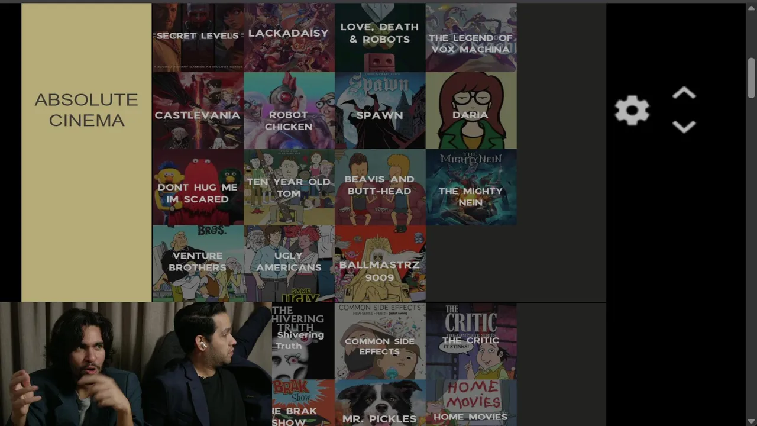Viewport: 757px width, 426px height.
Task: Select the Secret Levels thumbnail
Action: pos(198,37)
